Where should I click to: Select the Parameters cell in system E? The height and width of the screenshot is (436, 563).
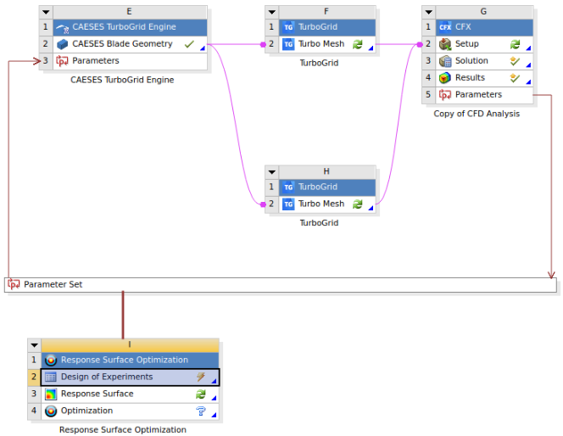[130, 61]
